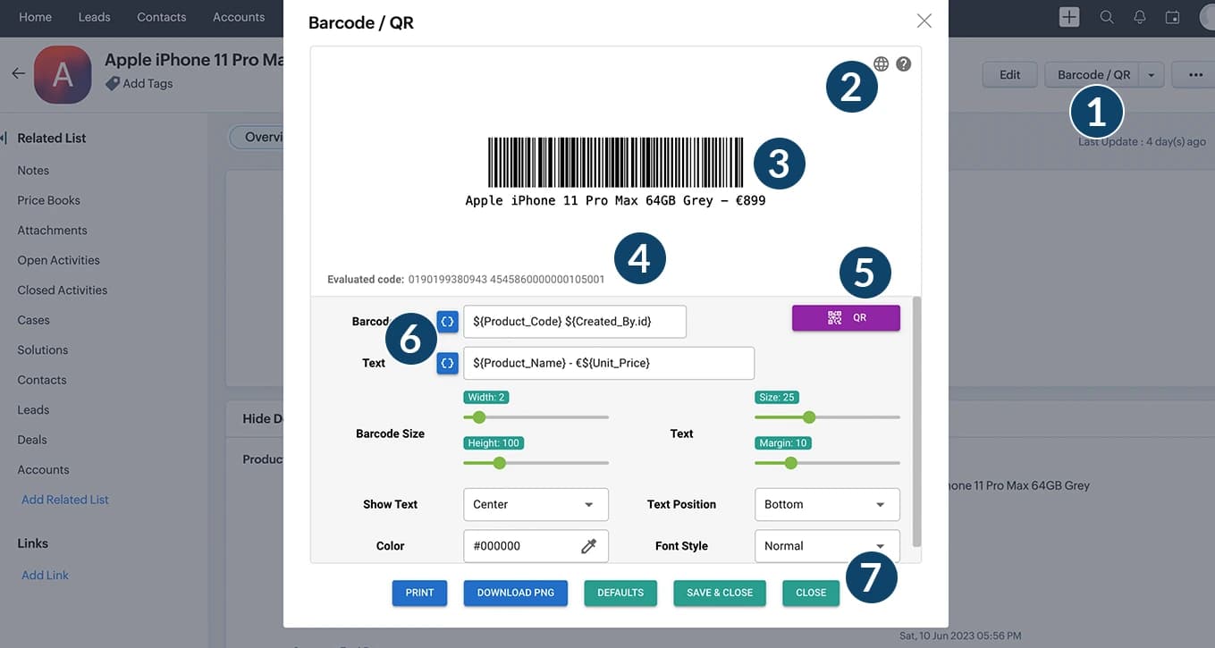The height and width of the screenshot is (648, 1215).
Task: Click the CLOSE button in footer
Action: click(811, 593)
